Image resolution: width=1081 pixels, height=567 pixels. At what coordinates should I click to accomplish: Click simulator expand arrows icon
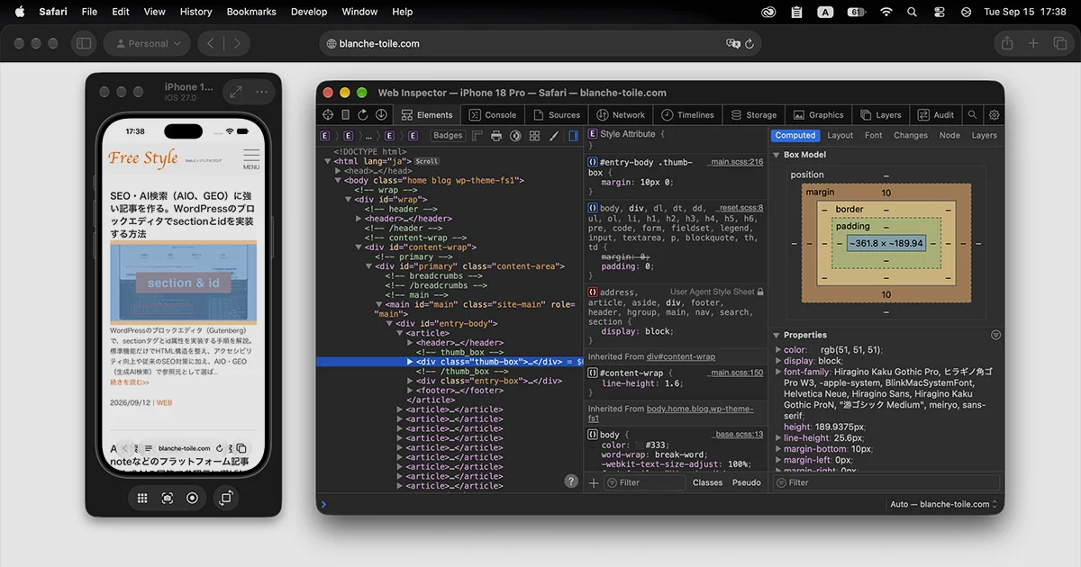[x=235, y=92]
